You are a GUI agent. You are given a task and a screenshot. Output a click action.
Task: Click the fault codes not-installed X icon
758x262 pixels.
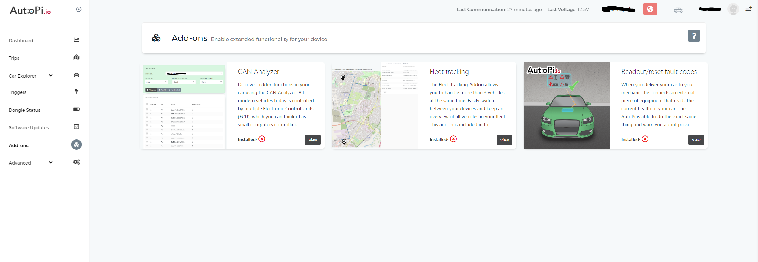pyautogui.click(x=645, y=139)
